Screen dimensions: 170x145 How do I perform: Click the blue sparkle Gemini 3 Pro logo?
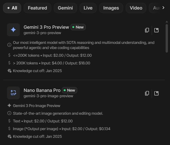(13, 30)
